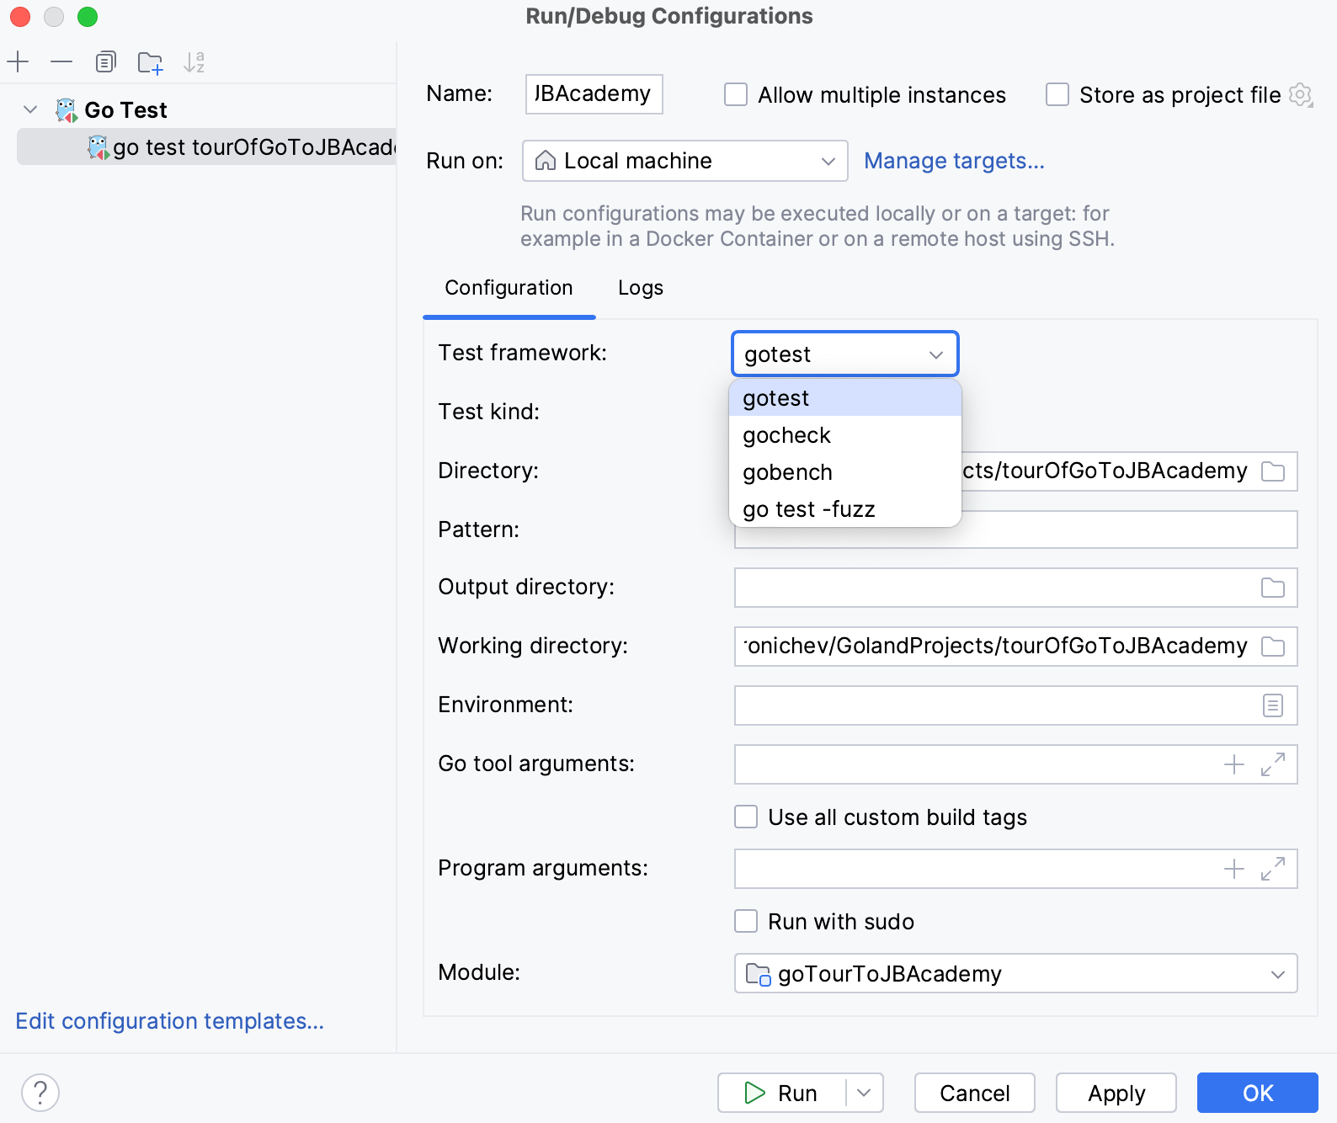Select gobench from the framework list
The height and width of the screenshot is (1123, 1337).
787,472
